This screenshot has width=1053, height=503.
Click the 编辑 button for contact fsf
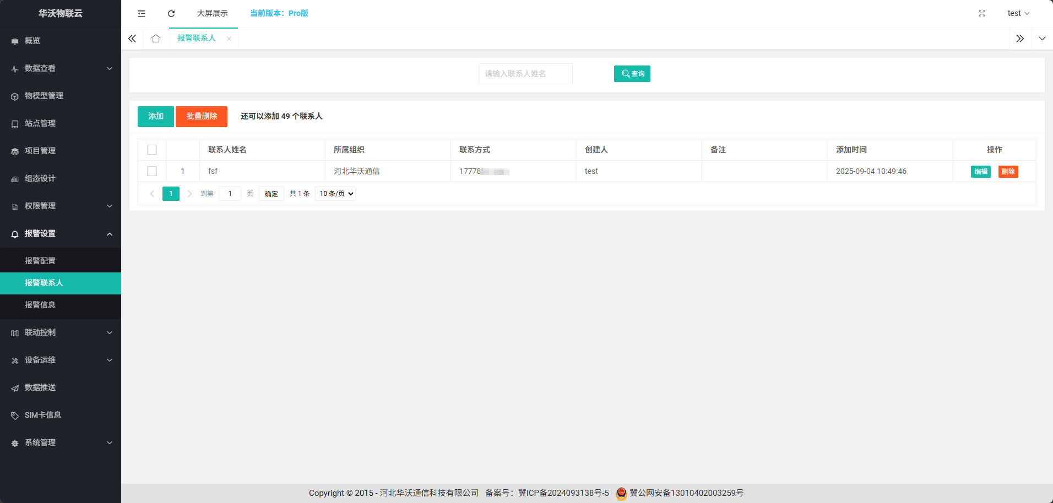coord(980,172)
